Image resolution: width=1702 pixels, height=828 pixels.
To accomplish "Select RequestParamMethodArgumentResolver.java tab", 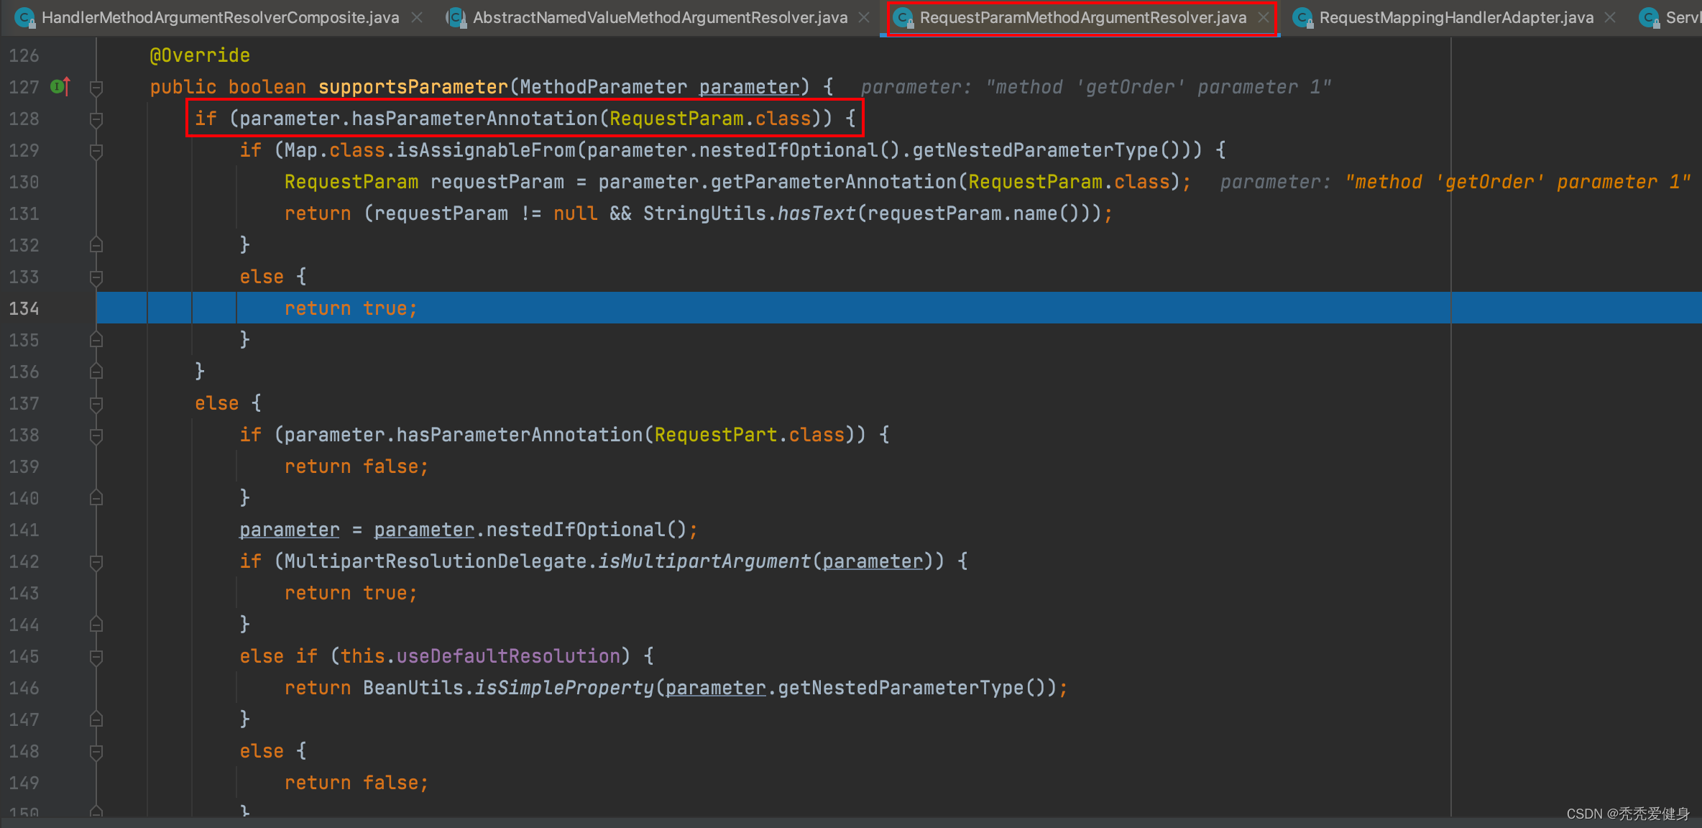I will (x=1082, y=17).
